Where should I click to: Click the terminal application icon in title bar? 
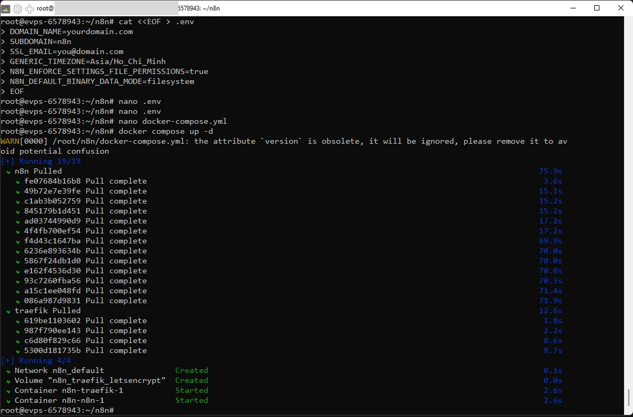coord(6,8)
